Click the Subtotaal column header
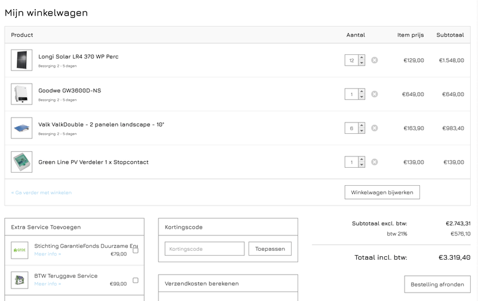 450,35
